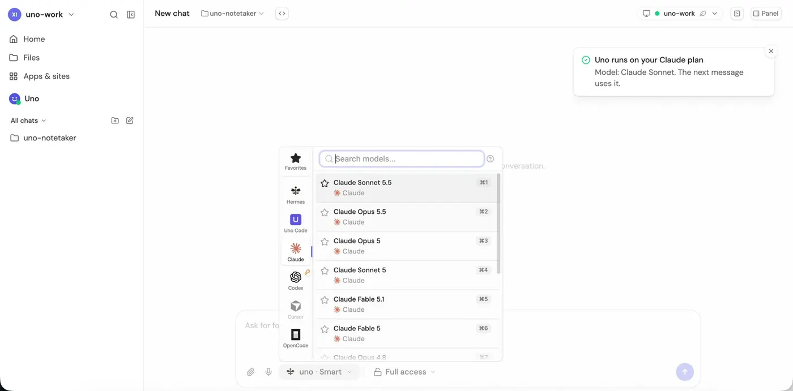The height and width of the screenshot is (391, 793).
Task: Click the model list scrollbar
Action: tap(498, 224)
